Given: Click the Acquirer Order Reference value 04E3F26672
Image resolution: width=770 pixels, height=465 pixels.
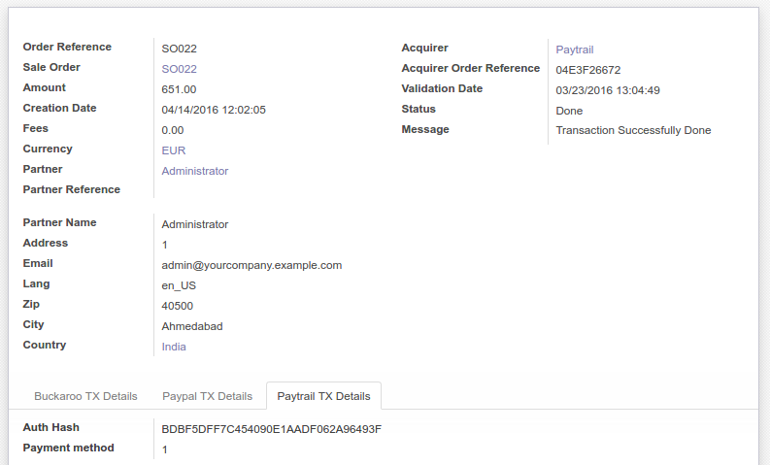Looking at the screenshot, I should coord(587,70).
